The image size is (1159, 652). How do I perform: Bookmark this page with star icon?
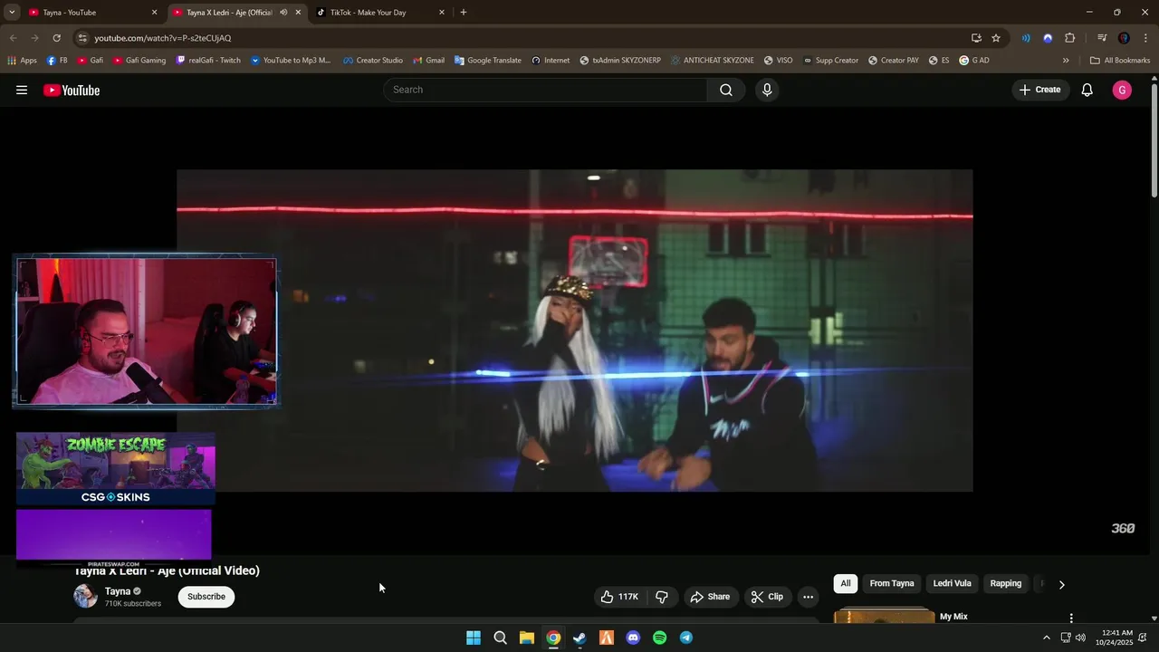(996, 38)
